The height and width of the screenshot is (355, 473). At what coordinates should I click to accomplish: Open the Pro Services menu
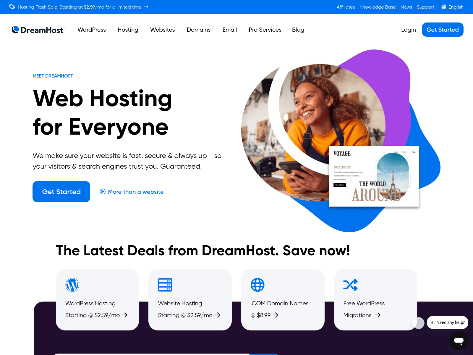[265, 30]
